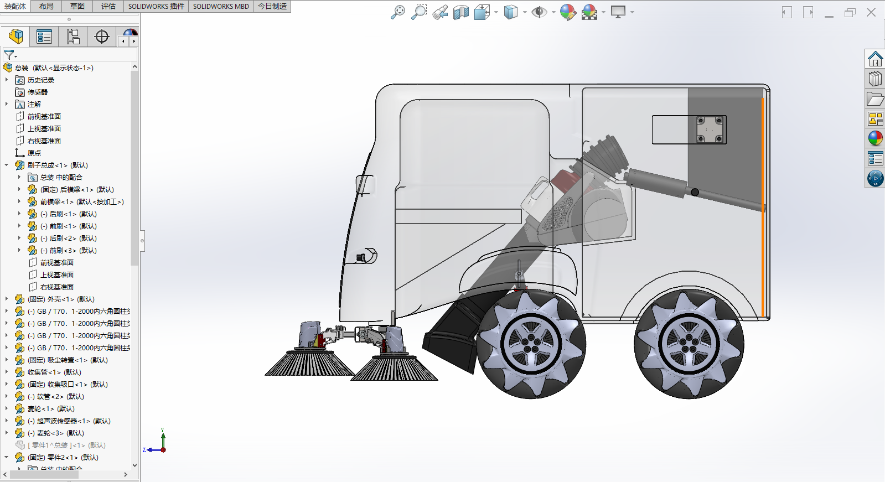Expand the 麦轮<1> tree node
The width and height of the screenshot is (885, 482).
[x=7, y=408]
